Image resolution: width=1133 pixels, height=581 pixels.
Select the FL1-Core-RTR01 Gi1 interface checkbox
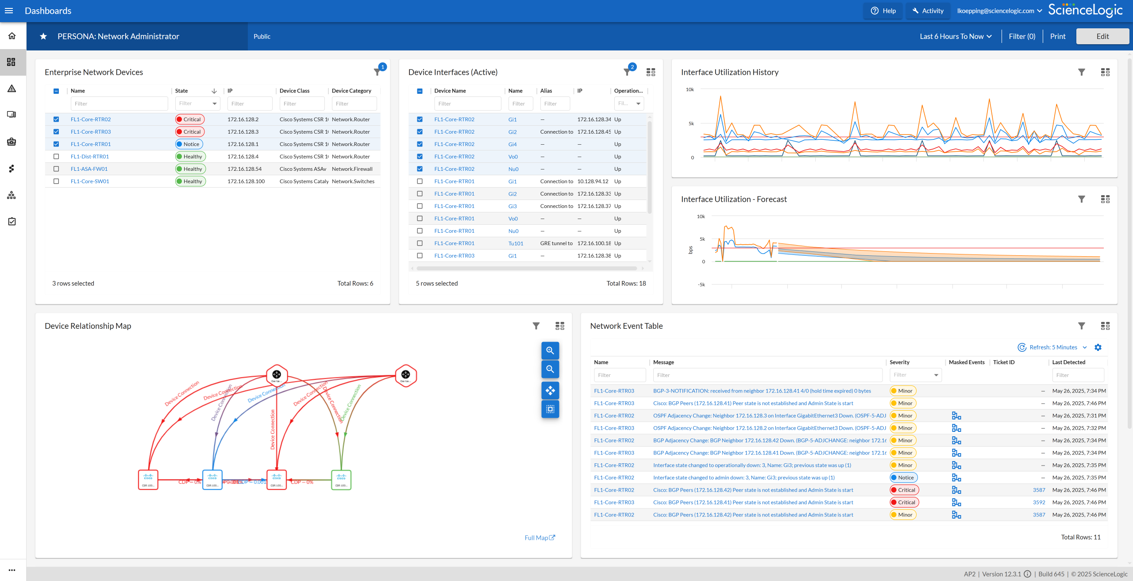(x=420, y=181)
